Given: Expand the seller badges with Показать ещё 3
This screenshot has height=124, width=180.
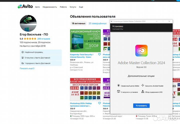Looking at the screenshot, I should coord(27,68).
